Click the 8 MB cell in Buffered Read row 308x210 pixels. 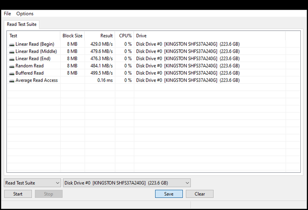click(x=72, y=73)
